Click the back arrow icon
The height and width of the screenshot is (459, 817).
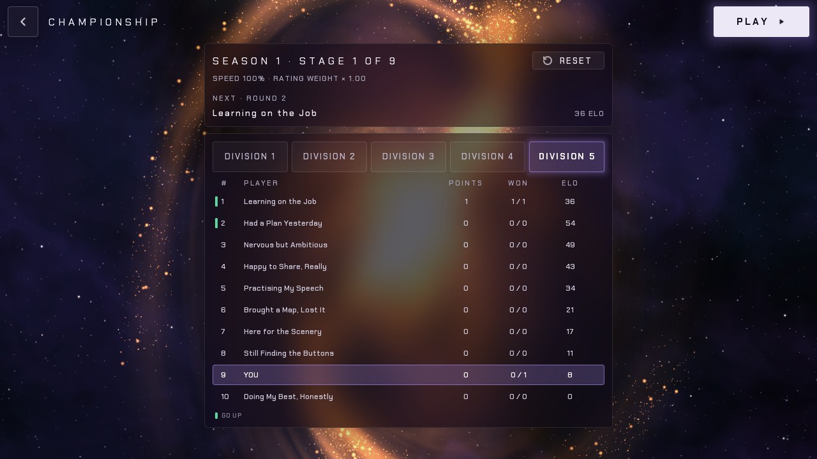[x=23, y=22]
